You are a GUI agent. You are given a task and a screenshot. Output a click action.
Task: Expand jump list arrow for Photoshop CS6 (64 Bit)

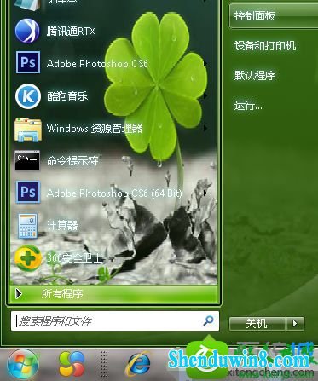tap(205, 193)
